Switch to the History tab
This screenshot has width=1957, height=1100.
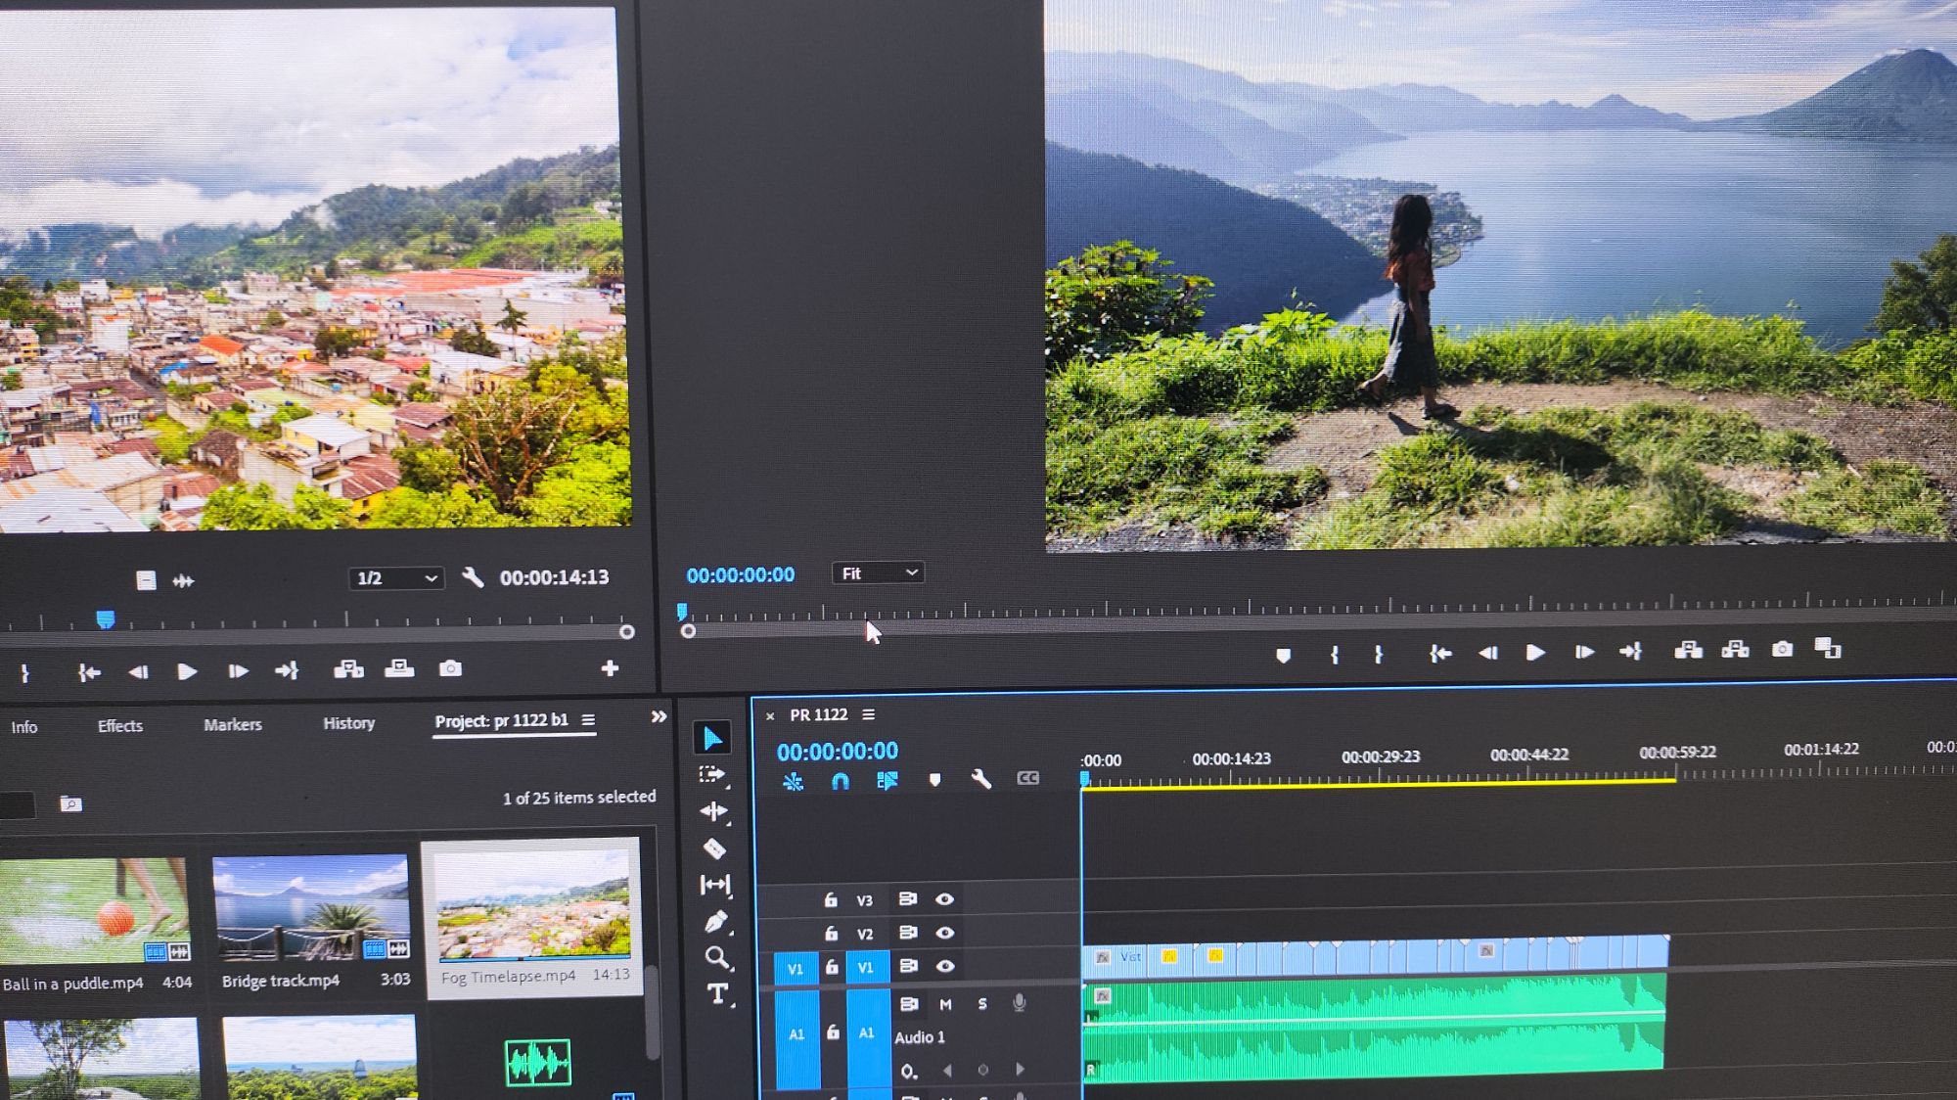[349, 723]
